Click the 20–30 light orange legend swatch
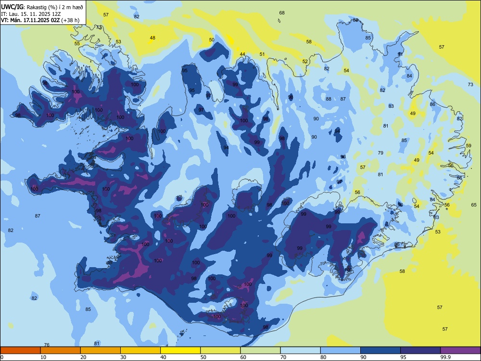 tap(101, 350)
